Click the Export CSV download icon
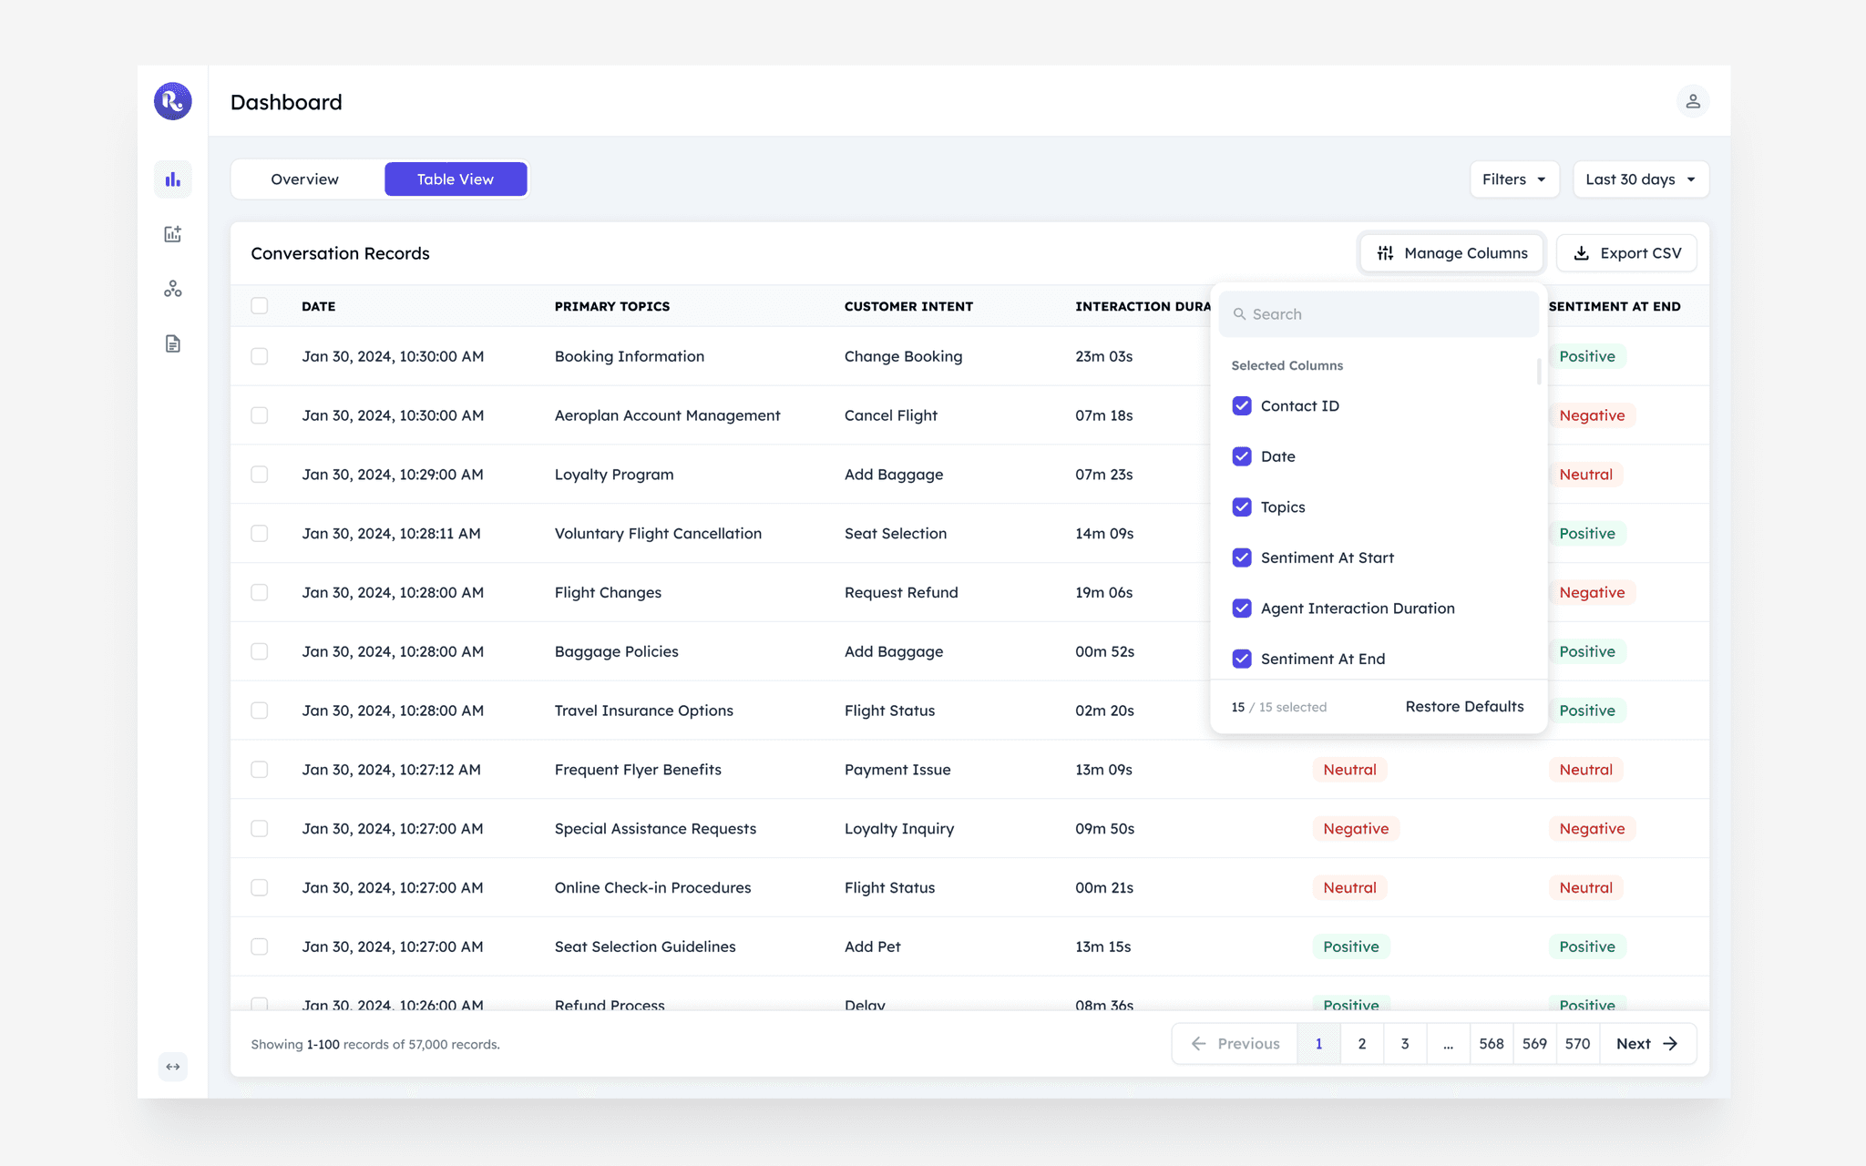Viewport: 1866px width, 1166px height. click(1582, 253)
